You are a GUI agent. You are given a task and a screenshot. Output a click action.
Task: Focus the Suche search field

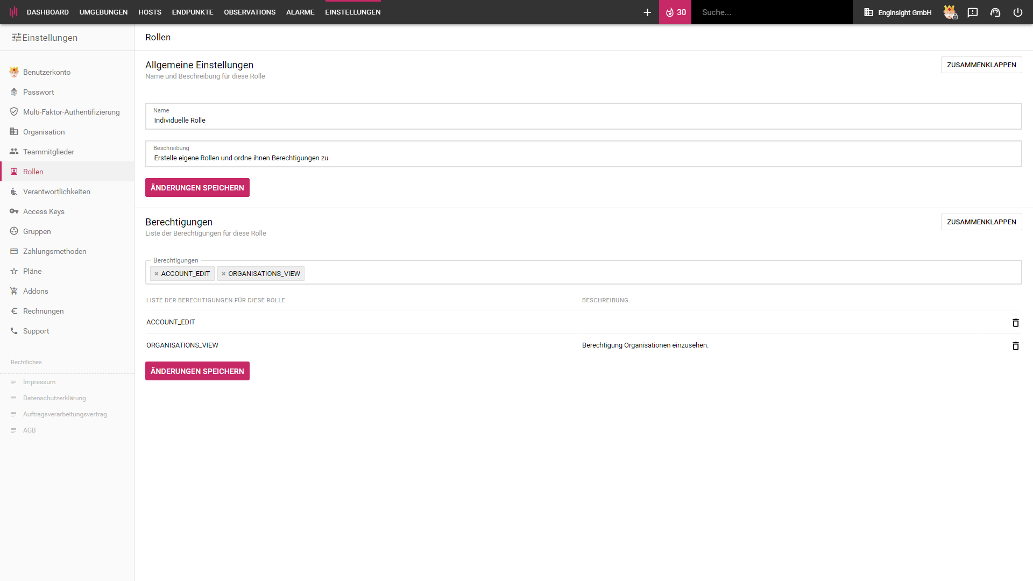pyautogui.click(x=771, y=12)
